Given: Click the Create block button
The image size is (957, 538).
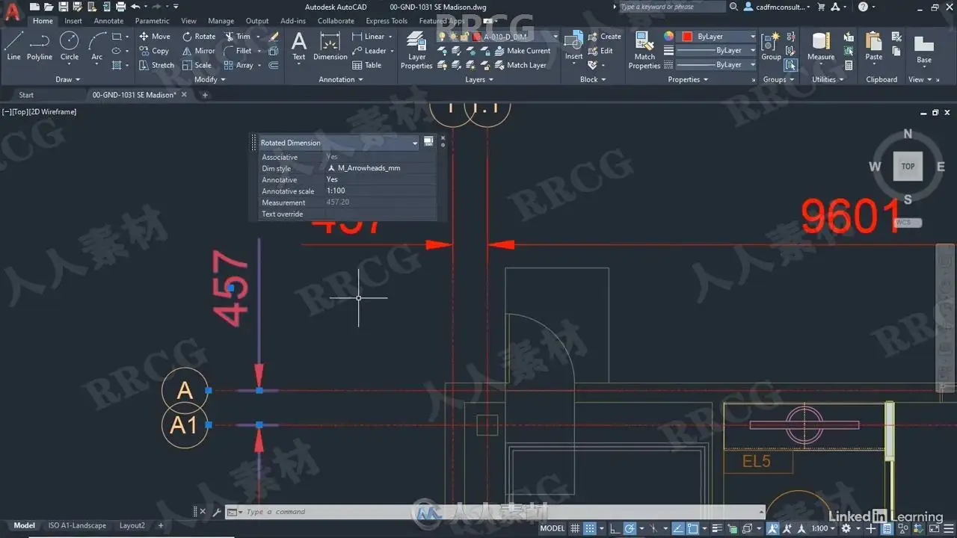Looking at the screenshot, I should click(605, 37).
